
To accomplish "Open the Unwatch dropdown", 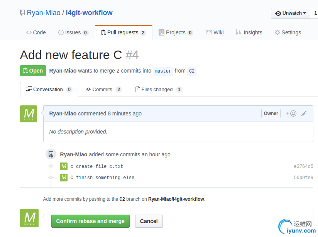I will (x=291, y=13).
